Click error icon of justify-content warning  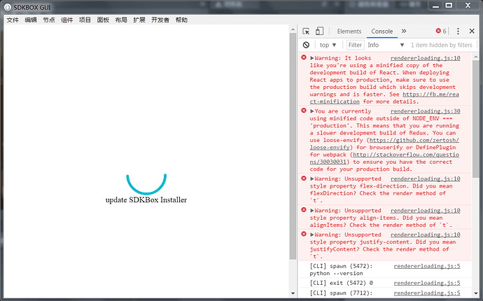click(x=304, y=234)
